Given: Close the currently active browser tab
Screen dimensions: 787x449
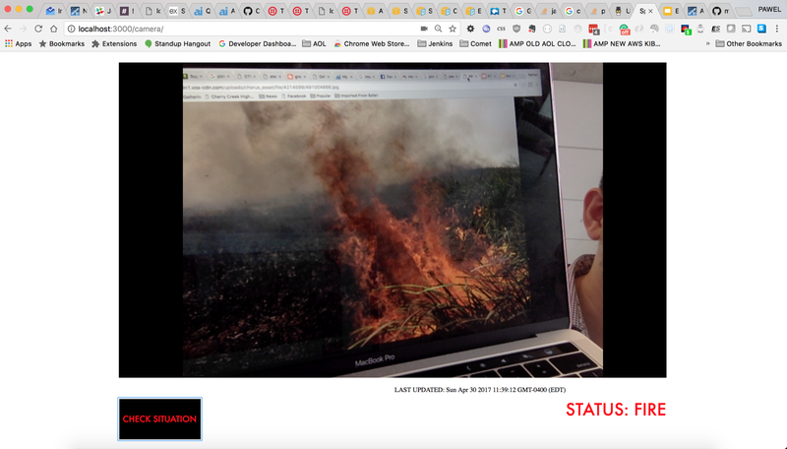Looking at the screenshot, I should 650,11.
